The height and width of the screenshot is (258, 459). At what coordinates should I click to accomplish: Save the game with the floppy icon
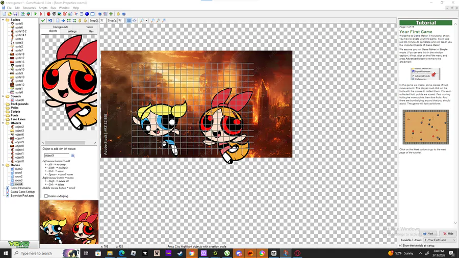click(15, 14)
